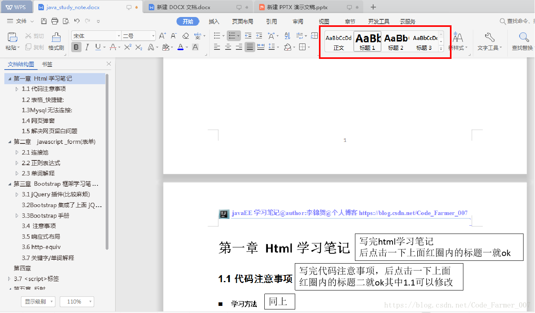Click the Clear Formatting eraser icon

pyautogui.click(x=186, y=36)
